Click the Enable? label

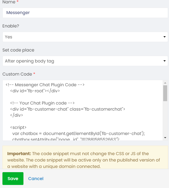pos(11,26)
